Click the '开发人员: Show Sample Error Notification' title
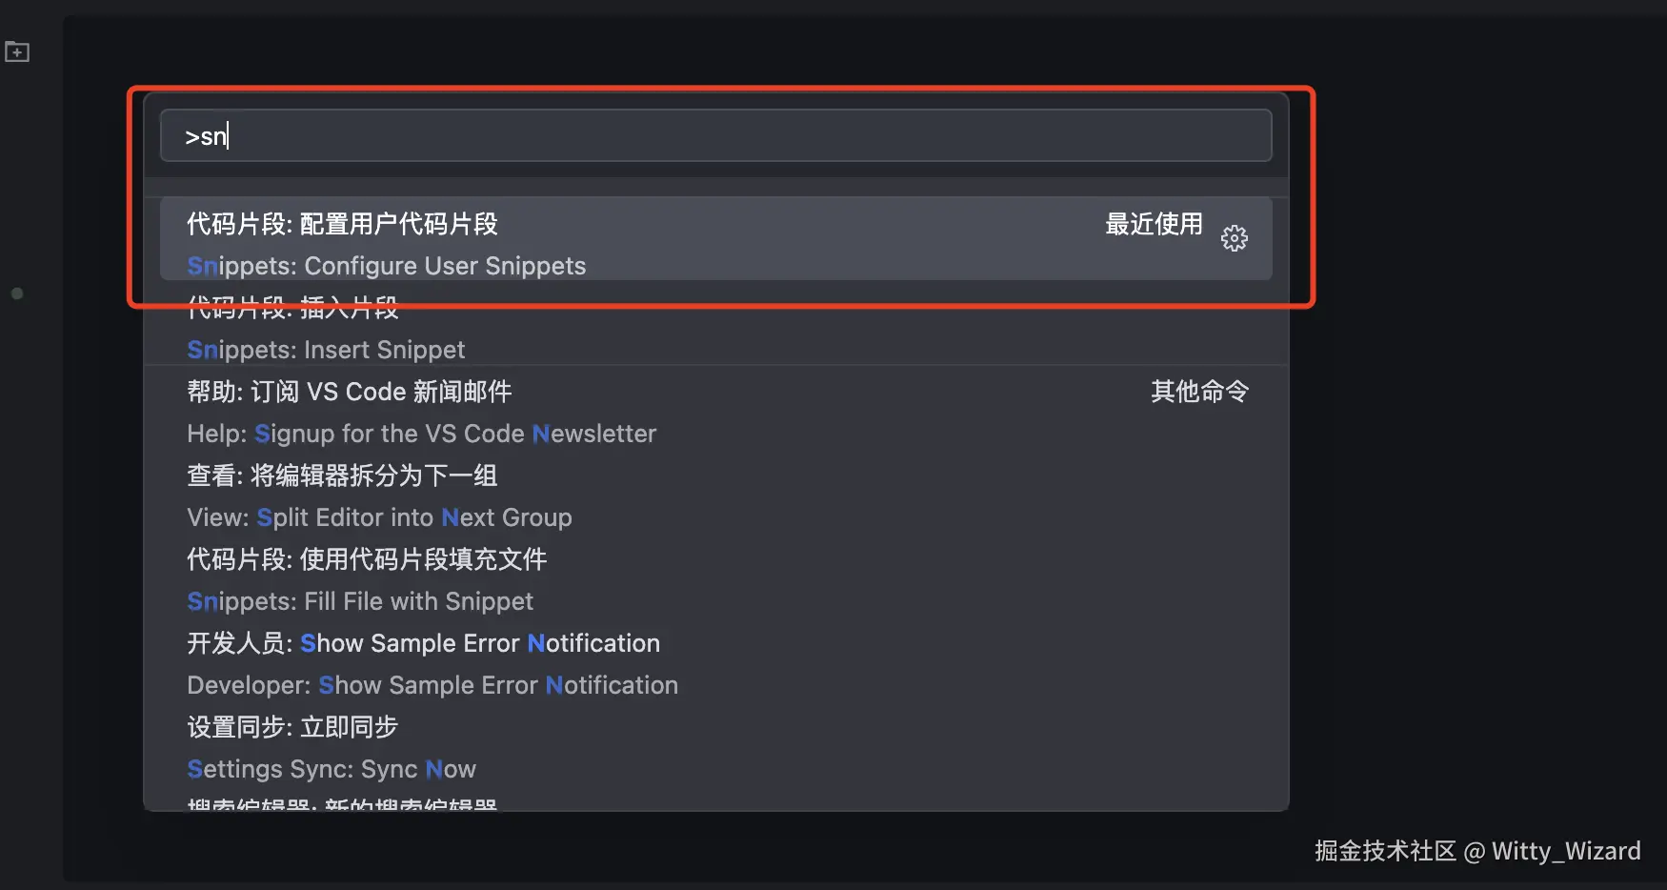1667x890 pixels. click(x=423, y=643)
